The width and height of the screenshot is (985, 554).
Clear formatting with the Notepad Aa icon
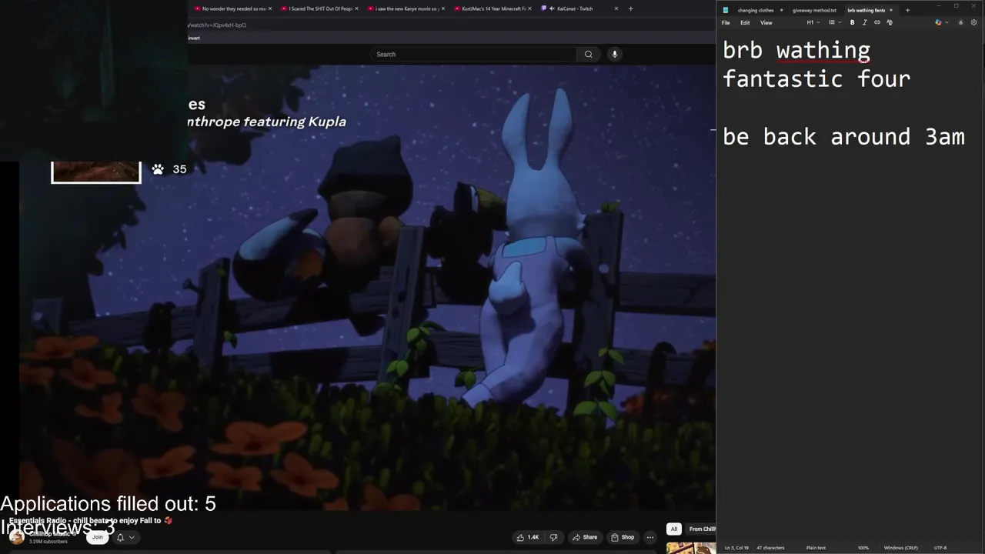tap(890, 22)
